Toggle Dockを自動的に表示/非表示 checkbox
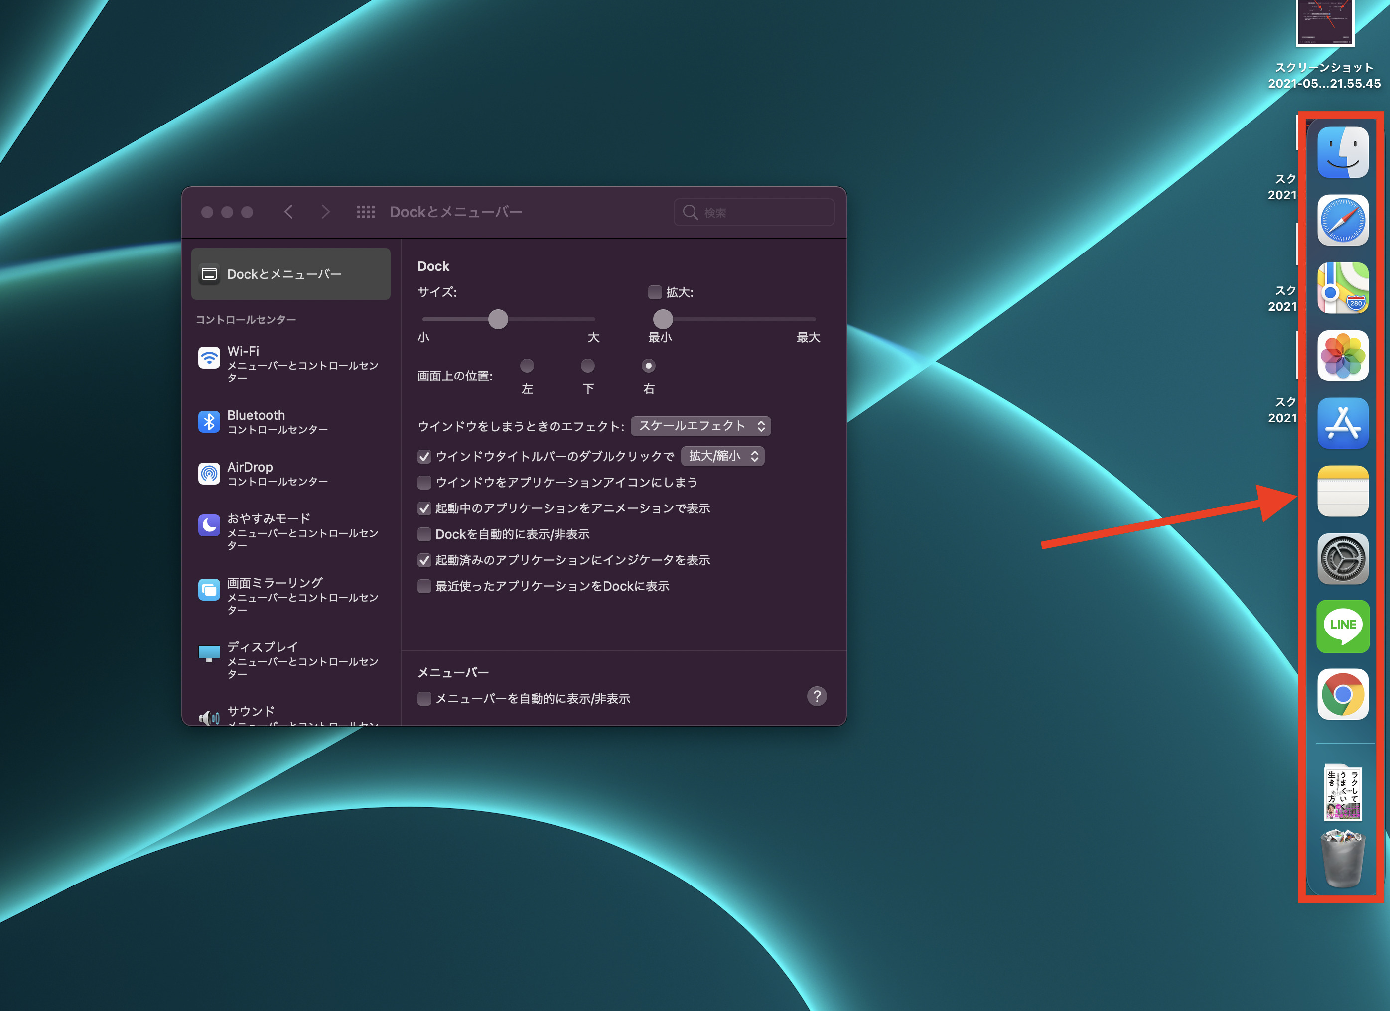Viewport: 1390px width, 1011px height. 424,534
